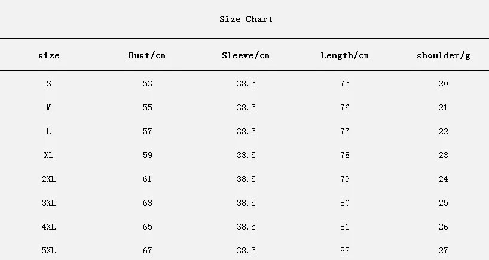Click the S size row label
This screenshot has width=489, height=260.
pos(48,83)
